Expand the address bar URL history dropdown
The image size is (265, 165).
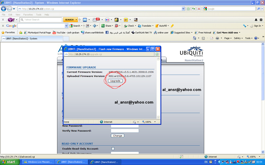183,9
